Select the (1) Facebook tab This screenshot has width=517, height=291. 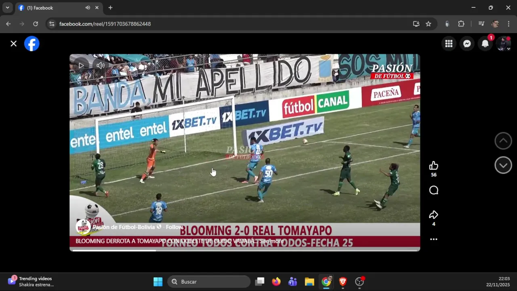(59, 8)
